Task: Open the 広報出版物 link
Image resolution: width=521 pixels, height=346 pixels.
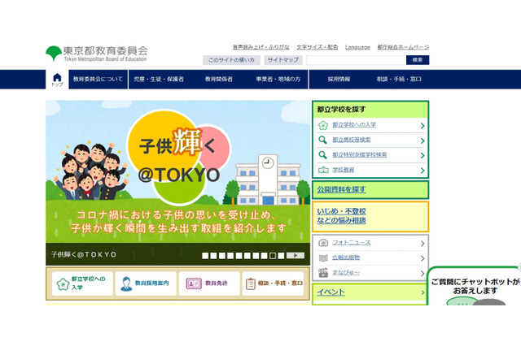Action: (346, 257)
